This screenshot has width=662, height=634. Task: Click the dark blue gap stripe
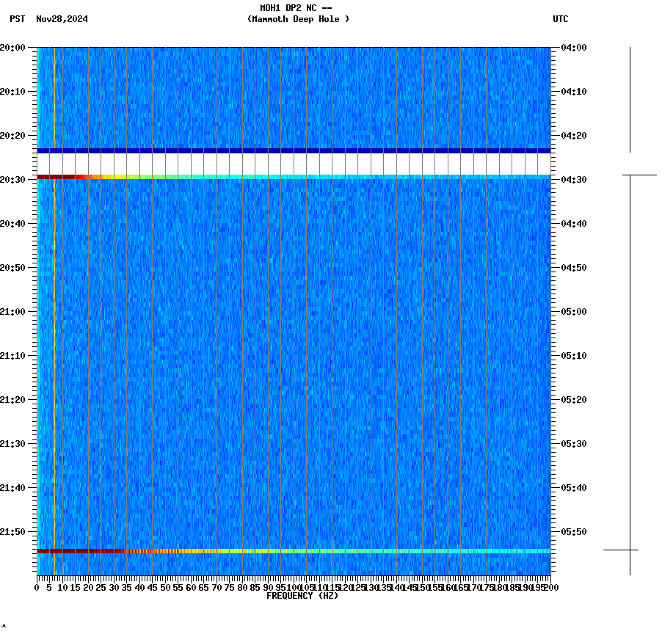tap(294, 150)
